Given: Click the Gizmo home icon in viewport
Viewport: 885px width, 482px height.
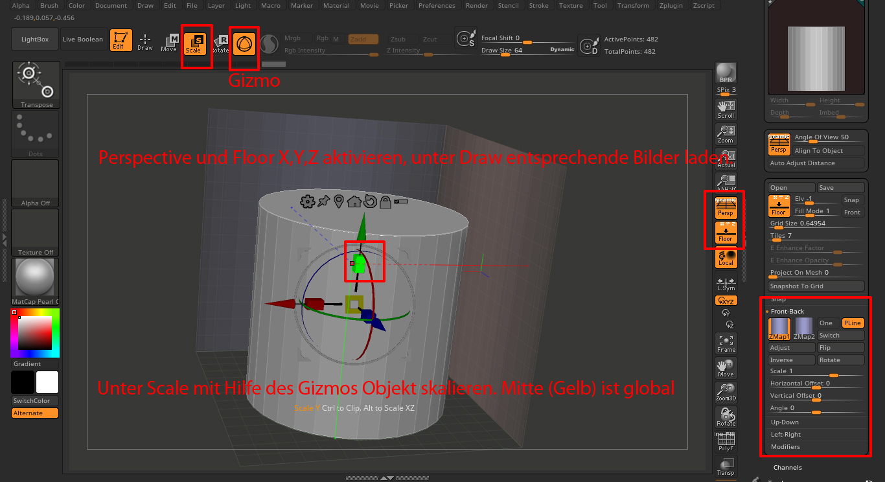Looking at the screenshot, I should coord(354,201).
